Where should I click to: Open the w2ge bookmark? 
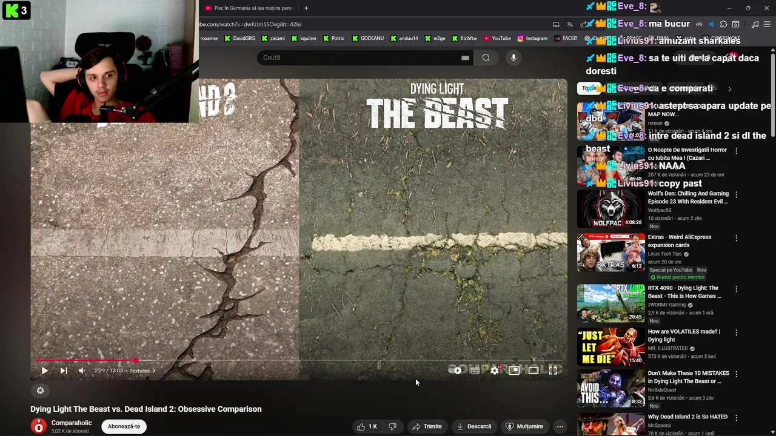pos(435,38)
